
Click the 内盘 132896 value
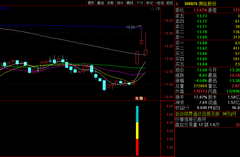pyautogui.click(x=233, y=91)
